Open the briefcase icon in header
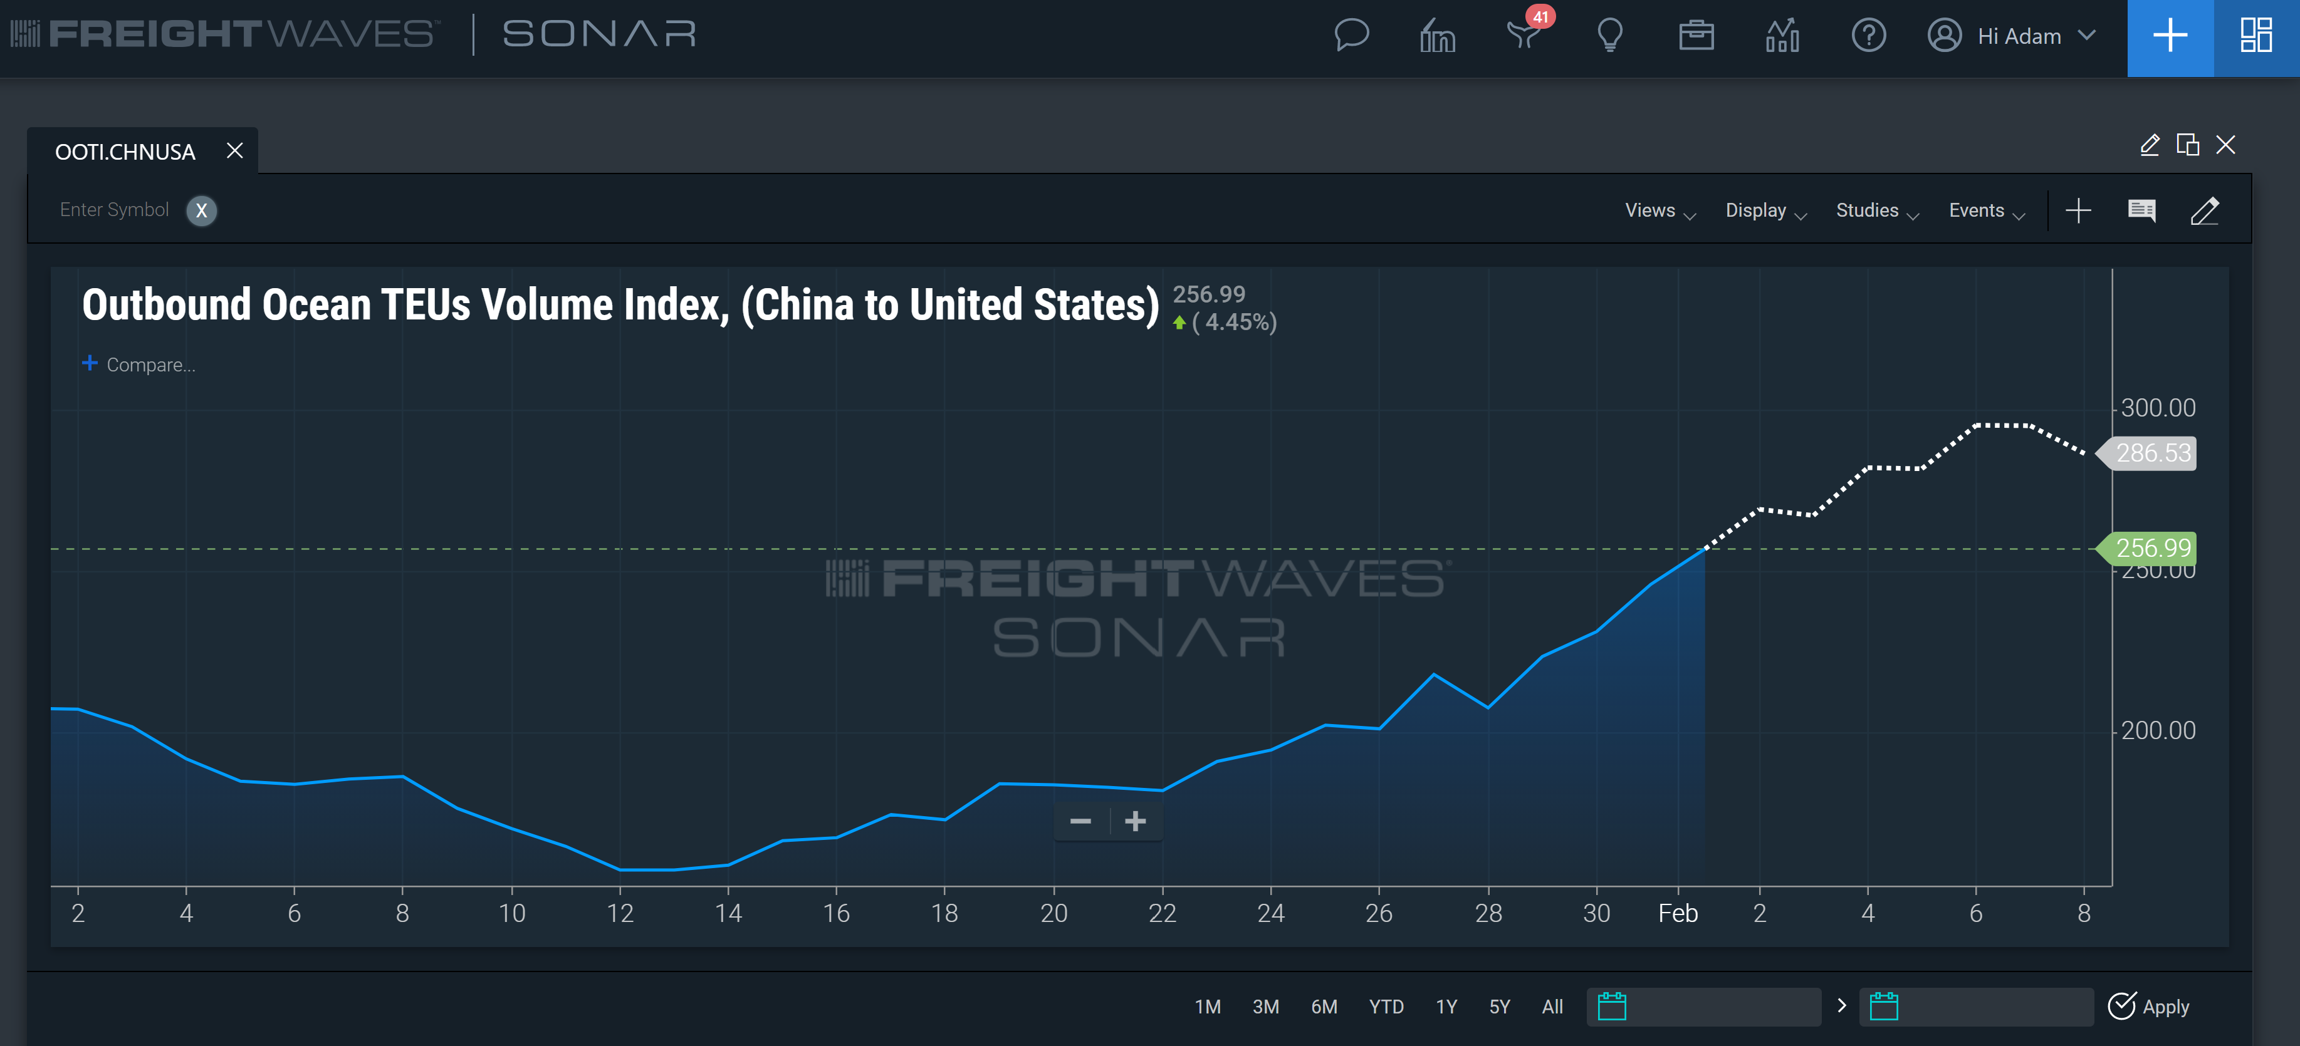The height and width of the screenshot is (1046, 2300). click(x=1695, y=36)
